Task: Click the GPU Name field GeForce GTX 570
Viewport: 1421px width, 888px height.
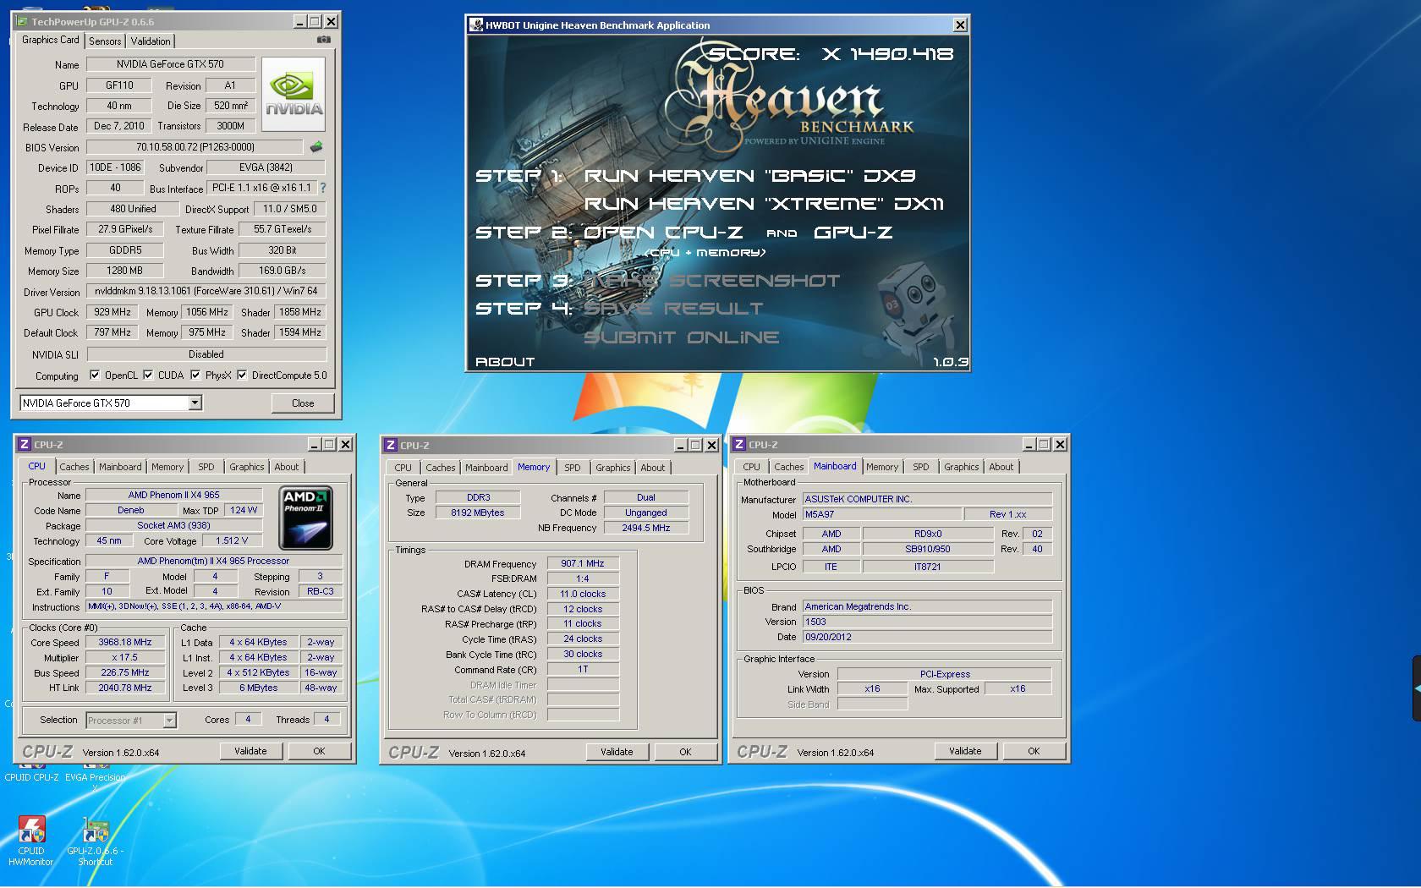Action: point(170,64)
